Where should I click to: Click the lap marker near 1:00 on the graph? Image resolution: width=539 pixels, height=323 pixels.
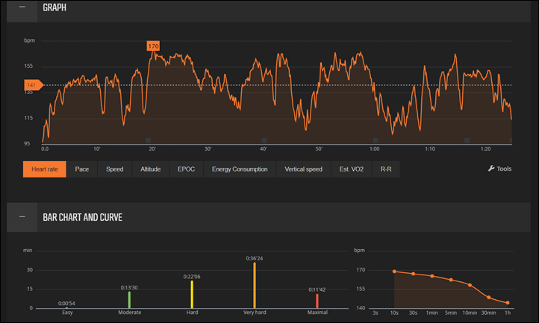click(x=376, y=140)
